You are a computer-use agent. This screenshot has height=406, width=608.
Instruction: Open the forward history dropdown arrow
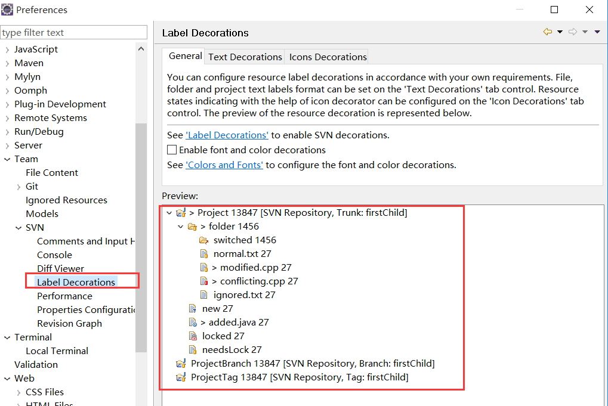pos(585,32)
